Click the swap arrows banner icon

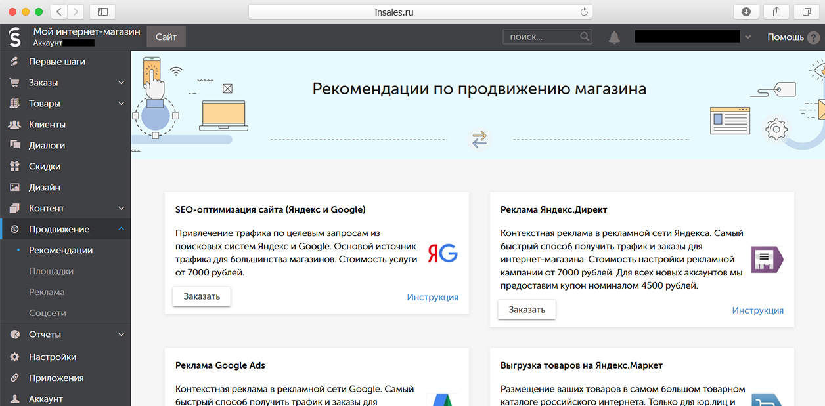pos(479,140)
